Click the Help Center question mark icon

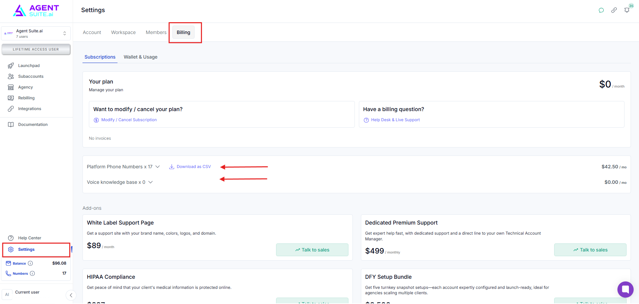(x=11, y=238)
